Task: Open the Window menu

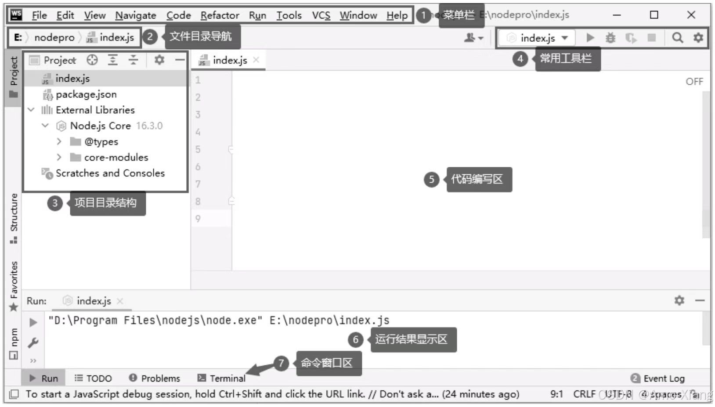Action: coord(358,15)
